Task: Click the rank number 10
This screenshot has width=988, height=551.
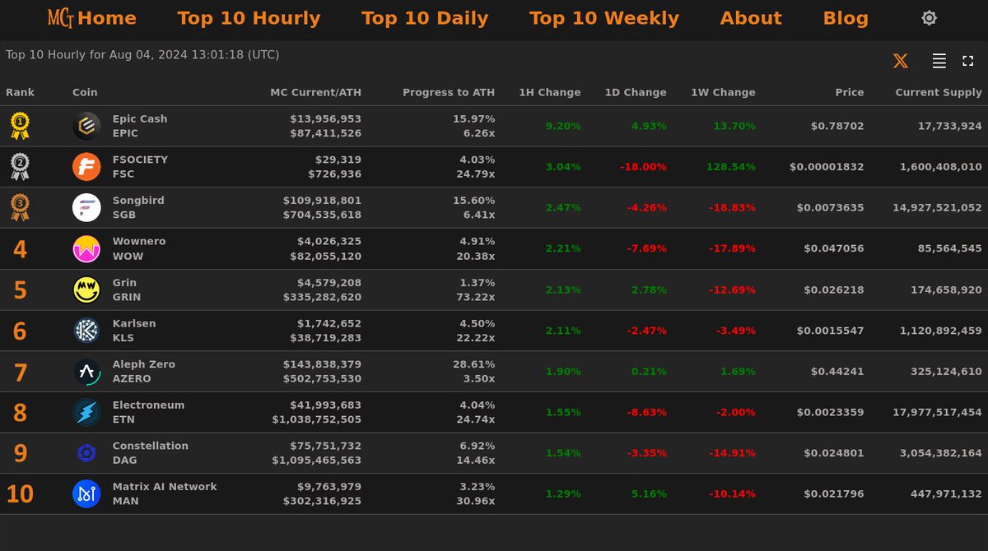Action: (20, 494)
